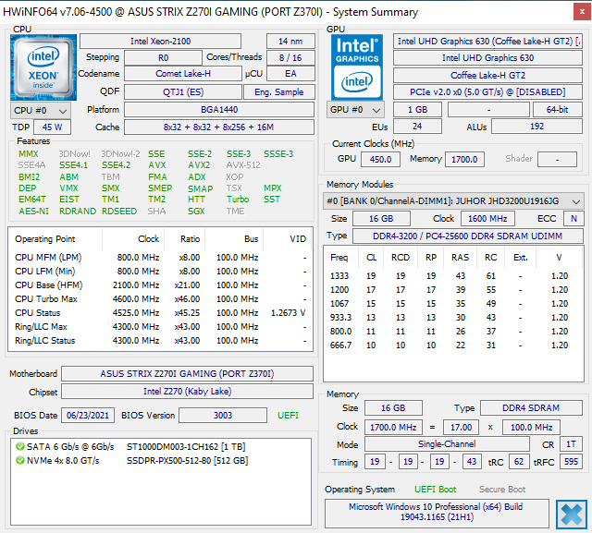Click the Cores/Threads 8 / 16 value
This screenshot has width=592, height=533.
click(x=290, y=57)
